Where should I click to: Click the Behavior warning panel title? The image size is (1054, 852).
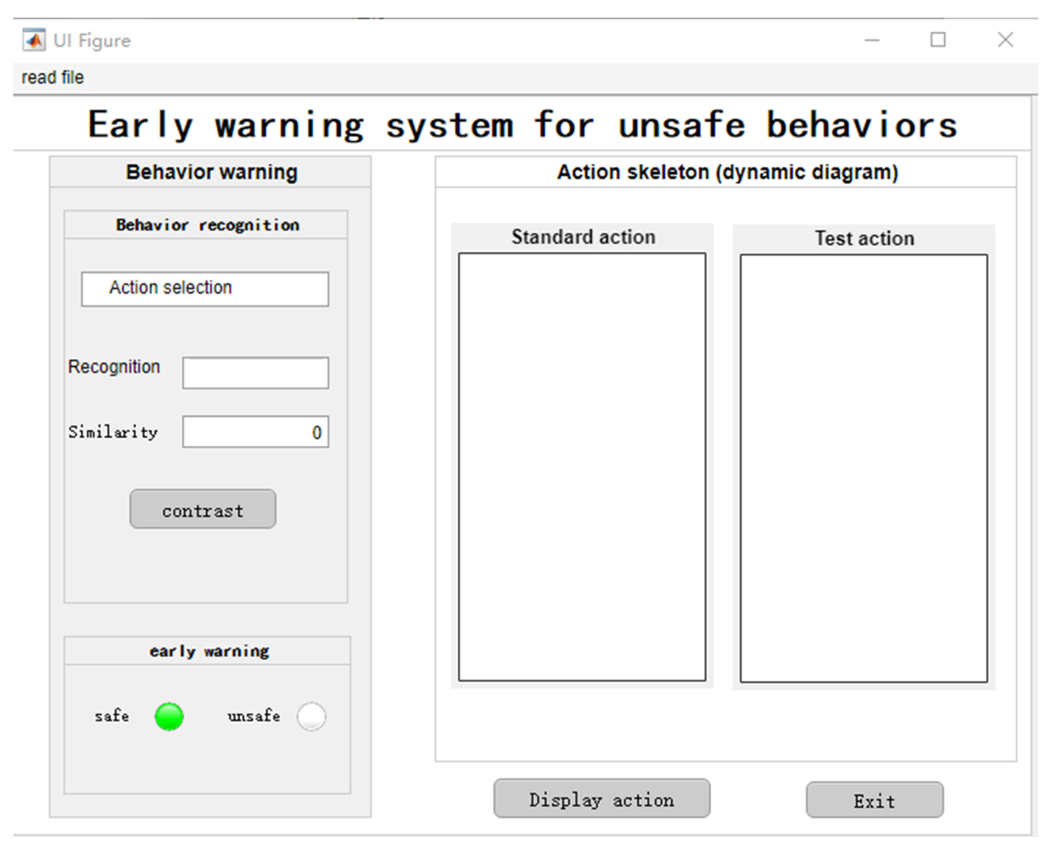click(x=211, y=172)
